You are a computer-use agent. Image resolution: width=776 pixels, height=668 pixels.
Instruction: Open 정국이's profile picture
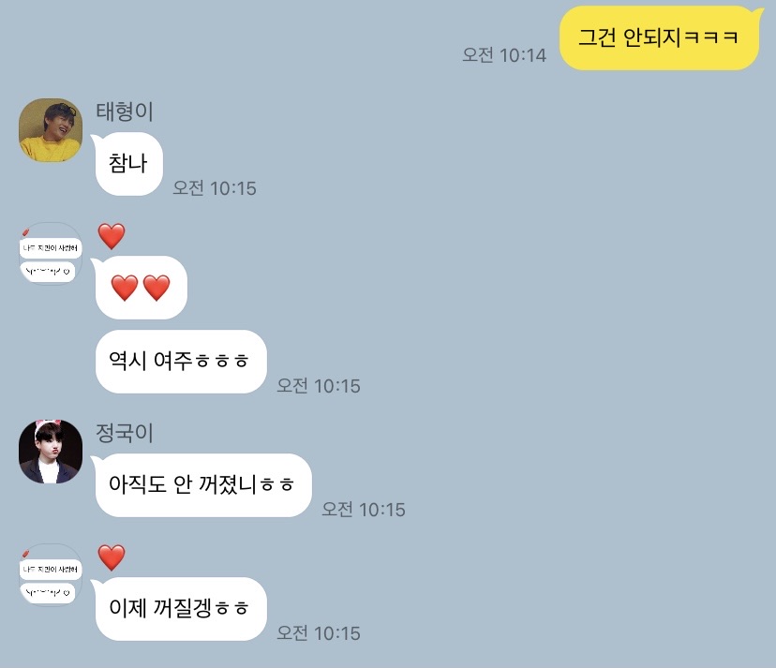[x=51, y=452]
